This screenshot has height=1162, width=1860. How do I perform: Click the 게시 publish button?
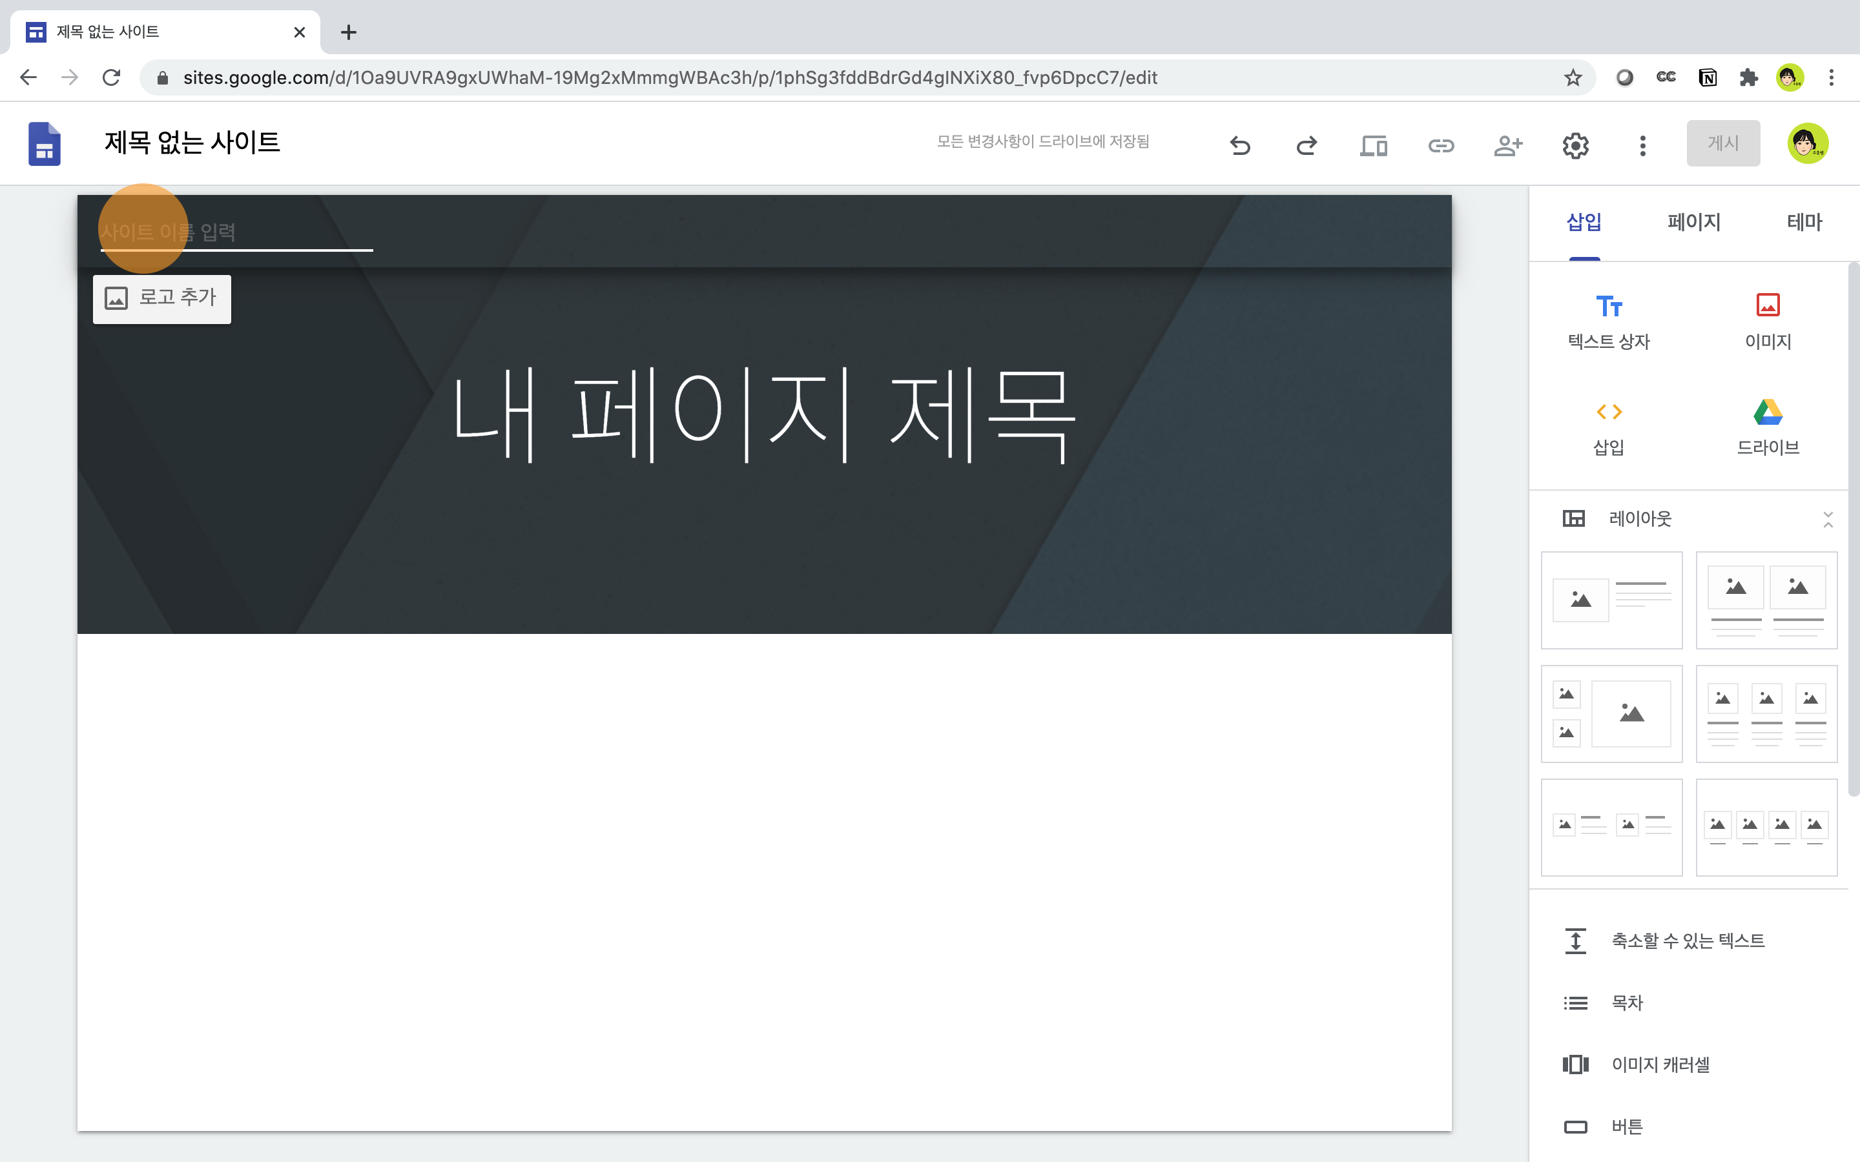[x=1722, y=143]
